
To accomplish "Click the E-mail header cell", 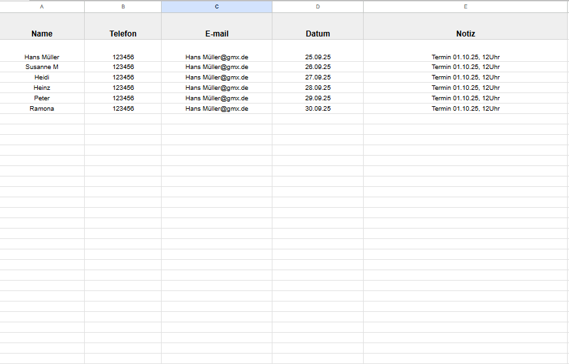I will (216, 33).
